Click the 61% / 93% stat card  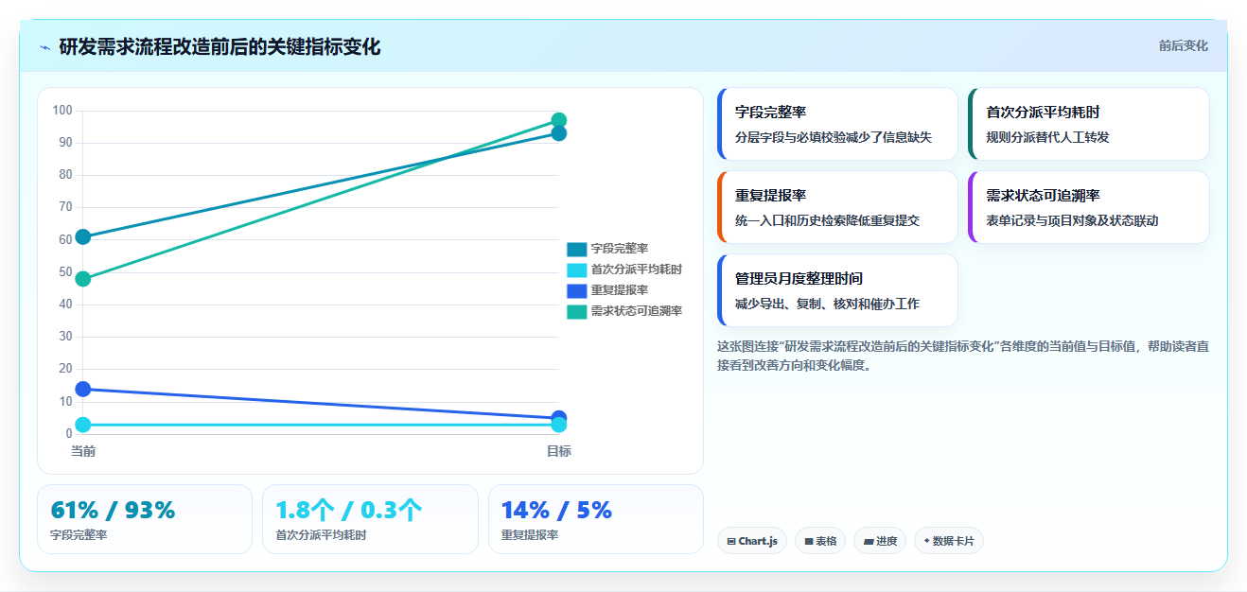tap(145, 519)
